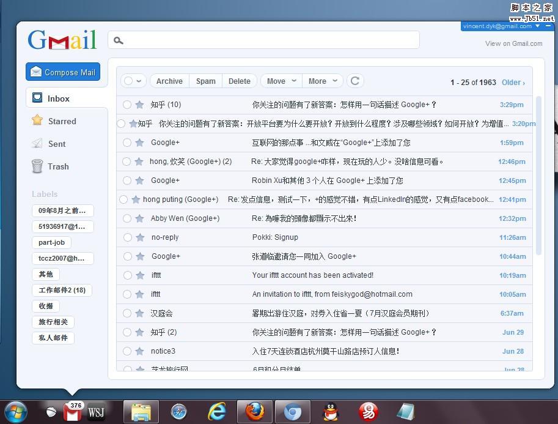This screenshot has width=558, height=424.
Task: Select the hong puting email checkbox
Action: point(123,199)
